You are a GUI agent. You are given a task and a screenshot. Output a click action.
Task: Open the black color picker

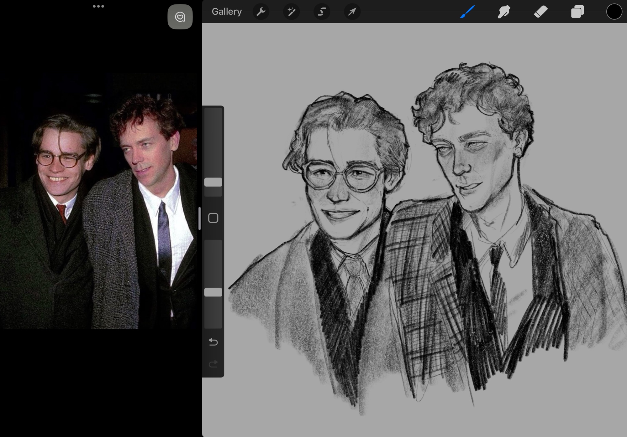[x=614, y=12]
